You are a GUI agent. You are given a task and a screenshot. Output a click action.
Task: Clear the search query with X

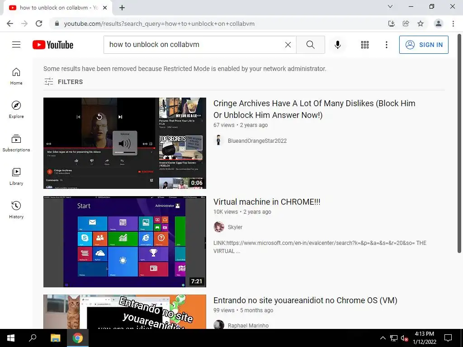point(288,45)
